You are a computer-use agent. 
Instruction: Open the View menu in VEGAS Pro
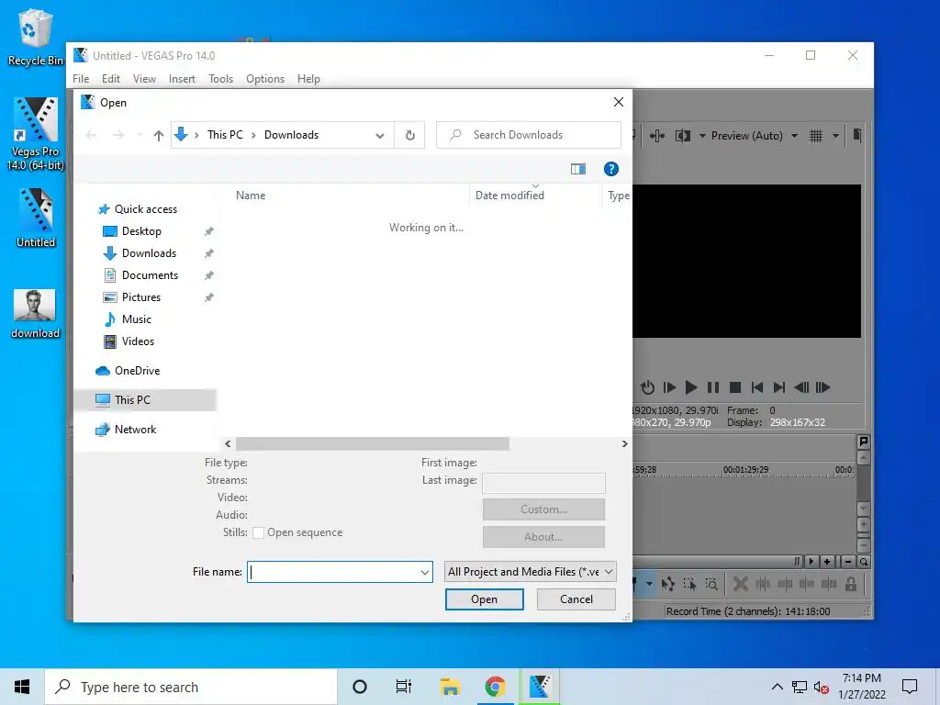tap(144, 79)
